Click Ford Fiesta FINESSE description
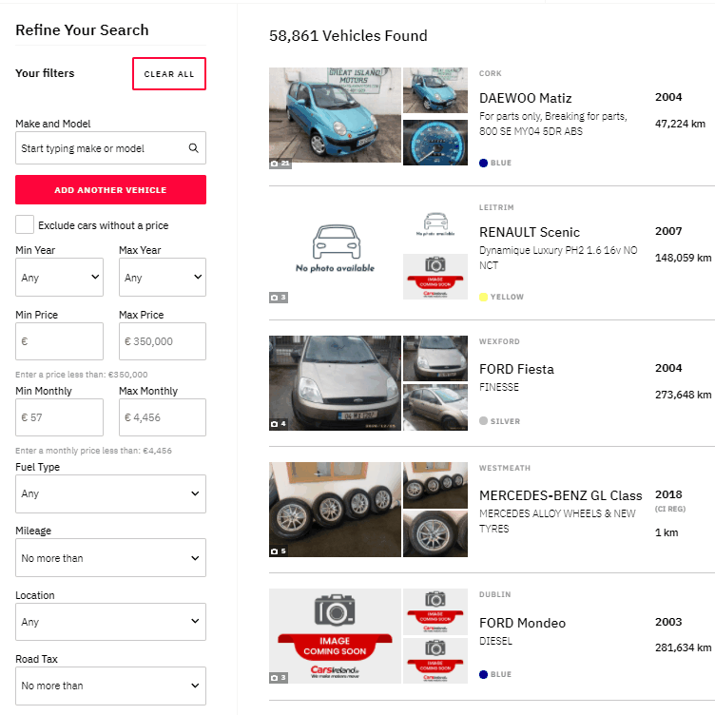This screenshot has width=715, height=715. [x=499, y=387]
